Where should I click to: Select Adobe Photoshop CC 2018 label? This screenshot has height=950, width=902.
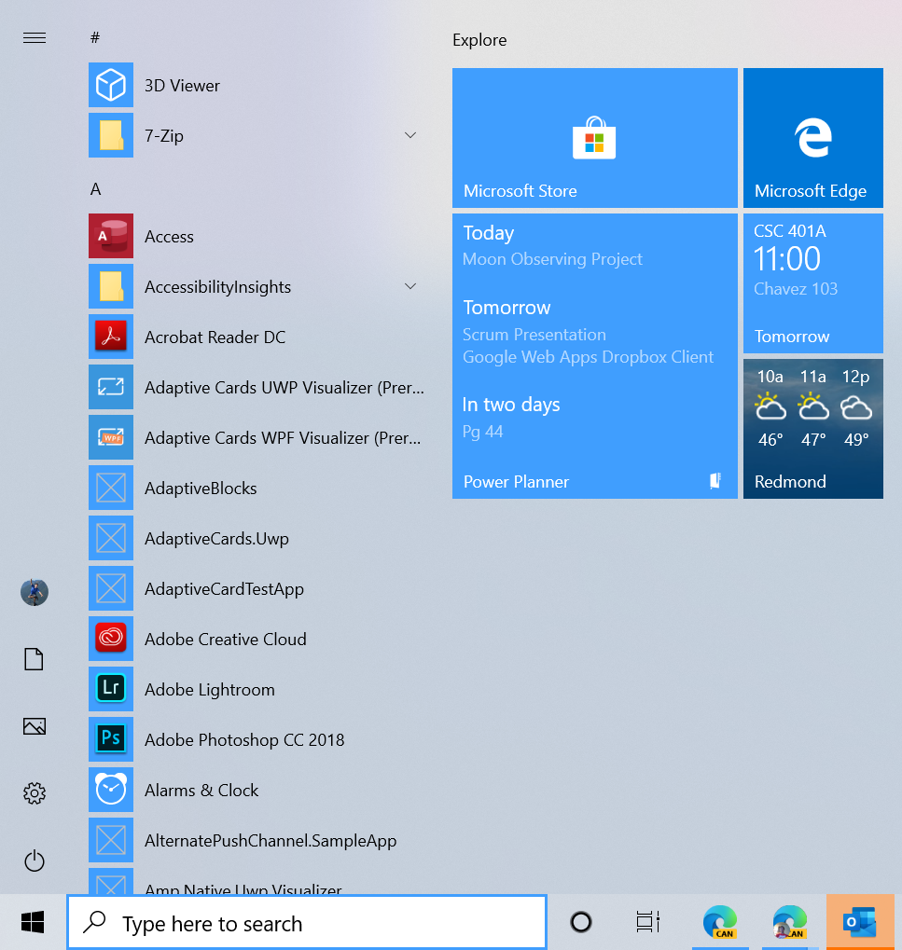pyautogui.click(x=244, y=739)
